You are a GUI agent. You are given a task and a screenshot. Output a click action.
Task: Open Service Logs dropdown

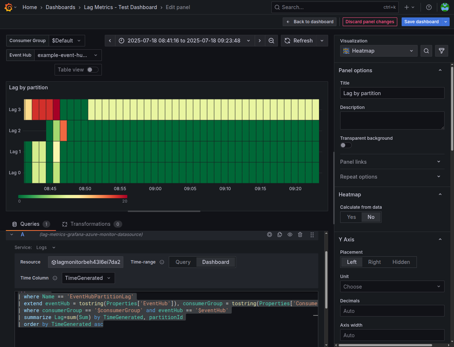pos(46,248)
